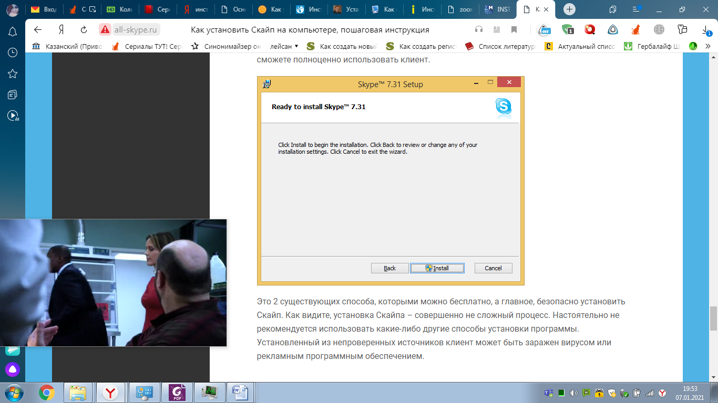
Task: Open File Explorer from the taskbar
Action: 78,393
